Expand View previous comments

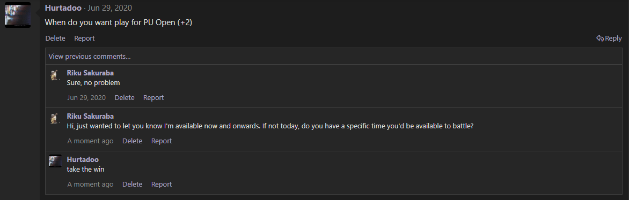(90, 56)
